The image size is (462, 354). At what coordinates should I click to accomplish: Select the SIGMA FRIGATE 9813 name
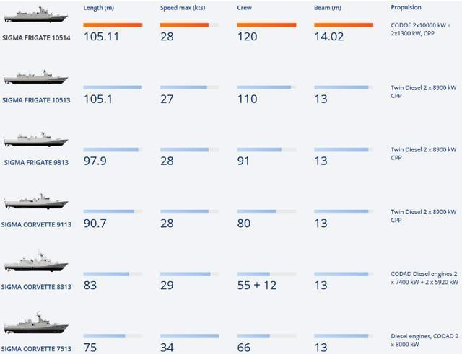click(36, 162)
